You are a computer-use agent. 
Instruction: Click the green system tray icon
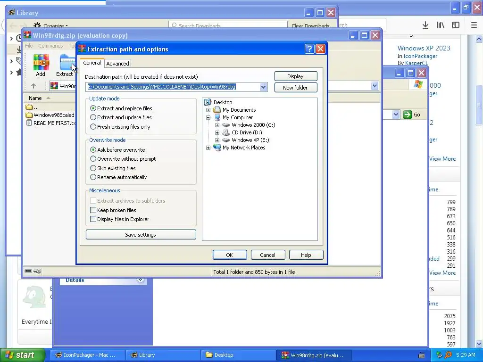[439, 355]
